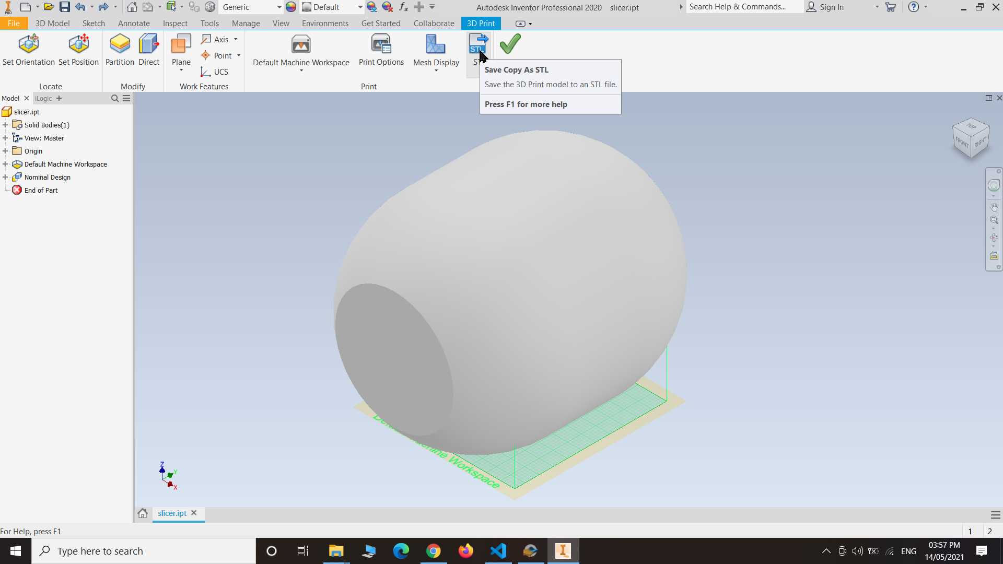The image size is (1003, 564).
Task: Click the Plane work feature icon
Action: [181, 44]
